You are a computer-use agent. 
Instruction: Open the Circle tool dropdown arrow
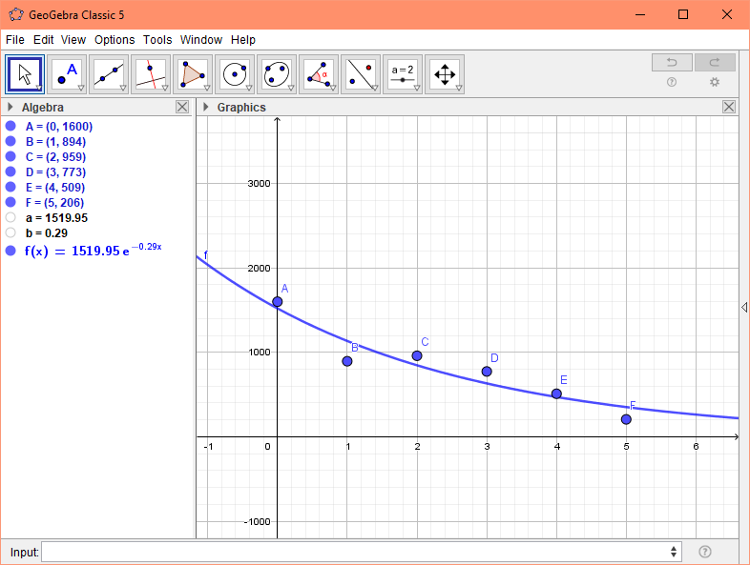(x=249, y=88)
